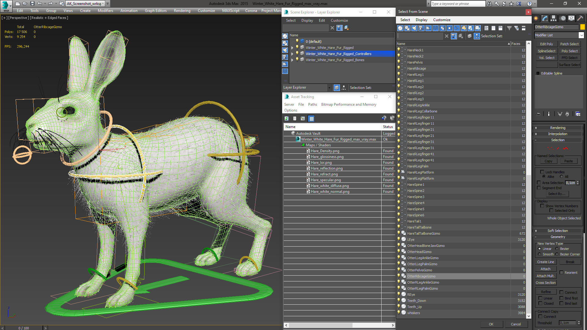Enable Reorient checkbox
Screen dimensions: 587x330
[561, 273]
